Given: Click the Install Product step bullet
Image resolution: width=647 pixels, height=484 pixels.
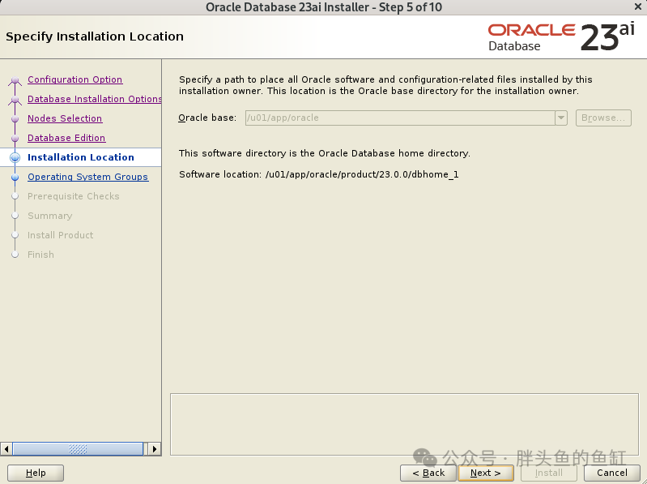Looking at the screenshot, I should coord(15,235).
